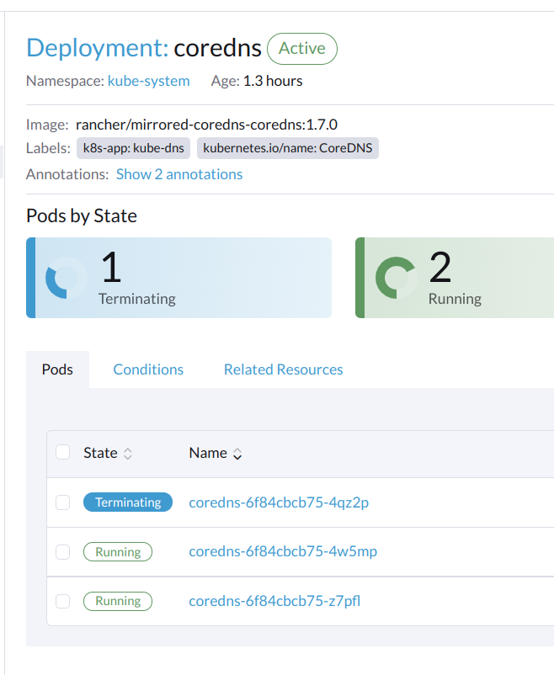Select checkbox for pod coredns-6f84cbcb75-4qz2p
The image size is (554, 675).
pos(62,502)
